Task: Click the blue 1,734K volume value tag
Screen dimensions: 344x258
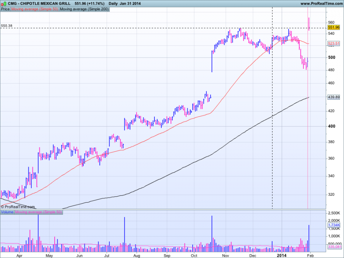Action: 334,225
